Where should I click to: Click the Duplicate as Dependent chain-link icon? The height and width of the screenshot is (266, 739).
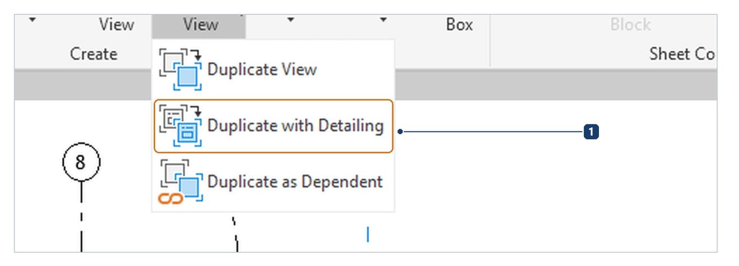[171, 198]
